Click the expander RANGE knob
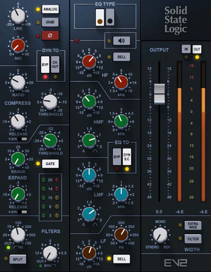211x272 pixels. (x=18, y=159)
